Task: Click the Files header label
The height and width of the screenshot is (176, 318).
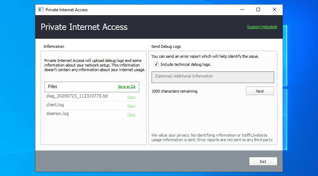Action: [53, 87]
